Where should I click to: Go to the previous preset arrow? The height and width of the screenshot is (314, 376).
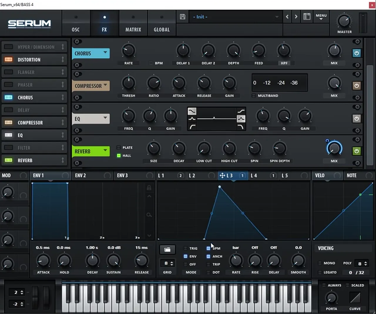[x=287, y=17]
